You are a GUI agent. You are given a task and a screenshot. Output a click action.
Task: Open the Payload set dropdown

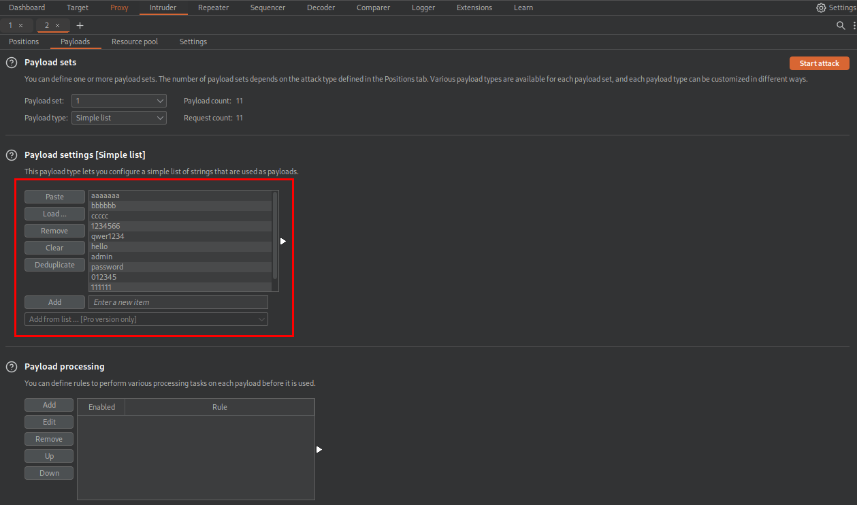119,101
